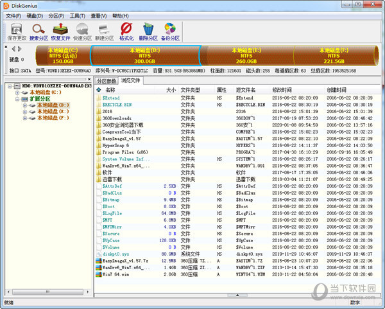Select the 本地磁盘(F:) partition bar
385x309 pixels.
(334, 56)
